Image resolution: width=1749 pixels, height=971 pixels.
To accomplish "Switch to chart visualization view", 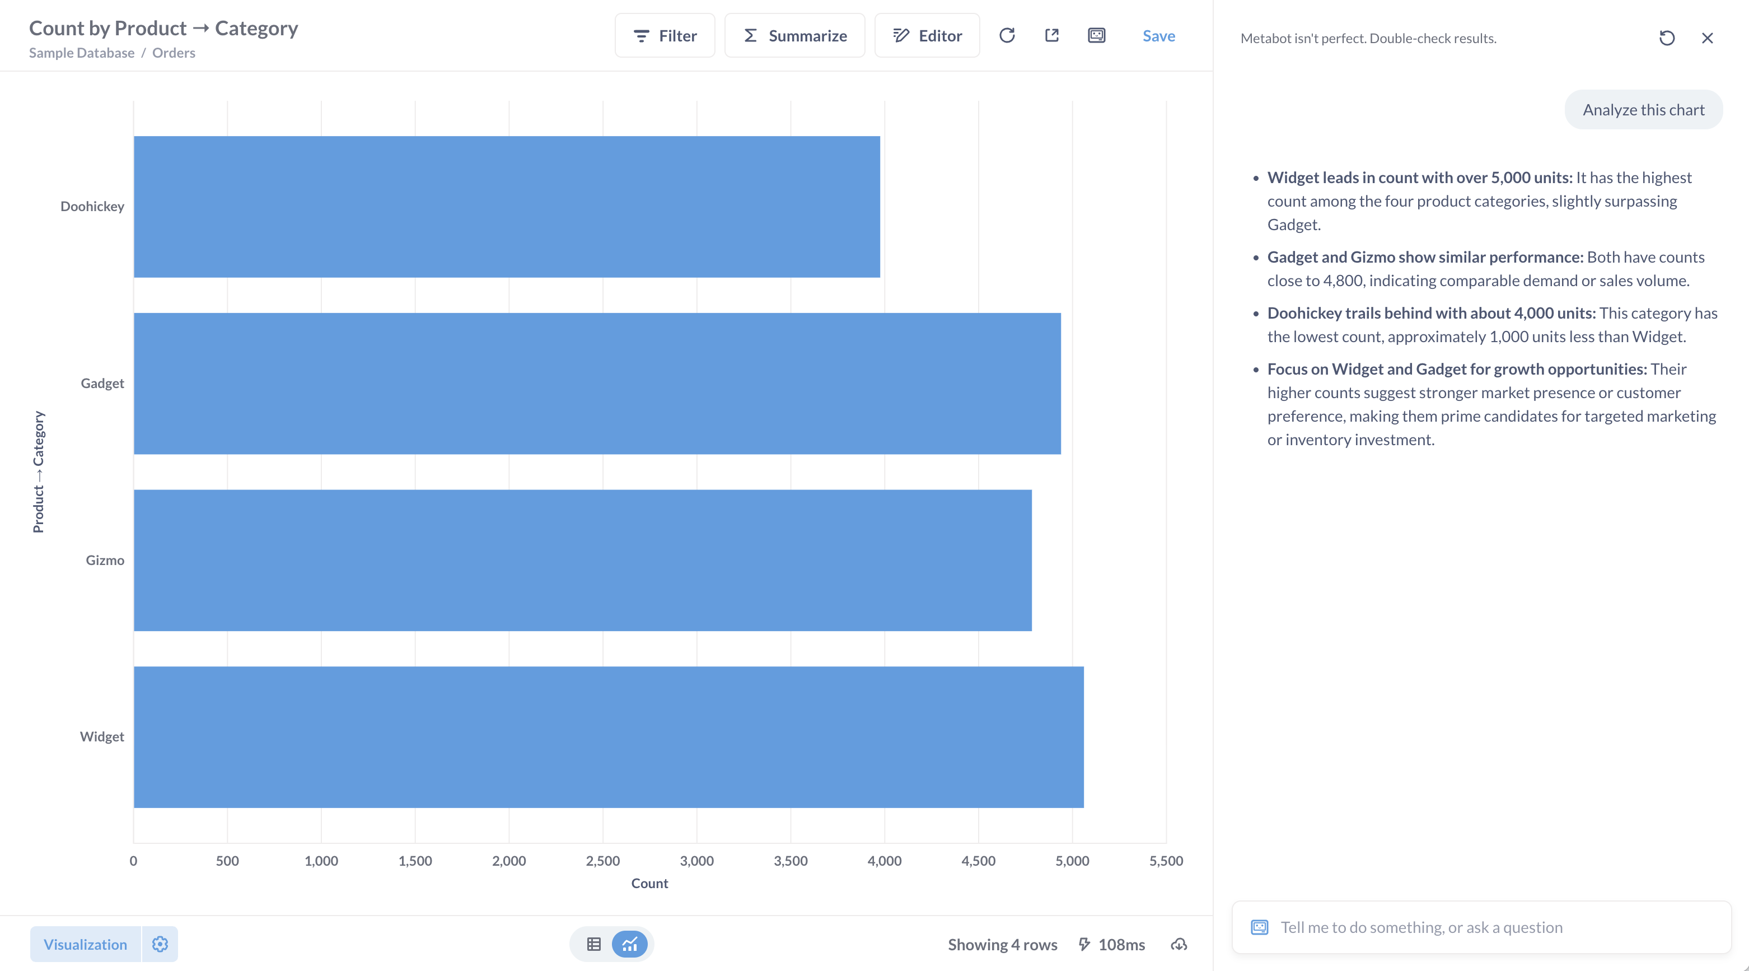I will [629, 944].
